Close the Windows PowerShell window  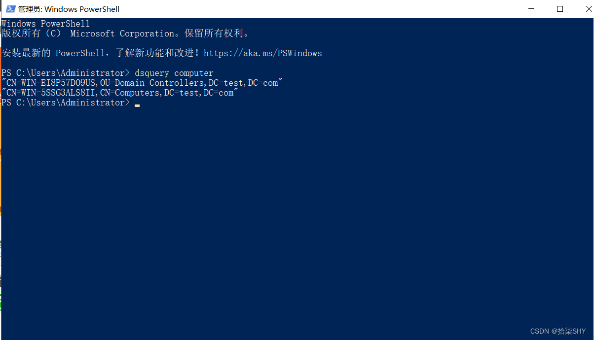click(x=583, y=9)
